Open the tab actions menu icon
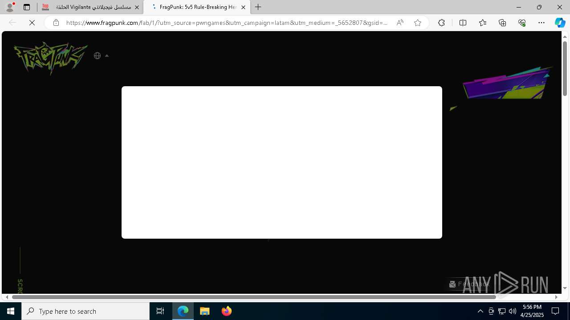570x320 pixels. pos(27,7)
